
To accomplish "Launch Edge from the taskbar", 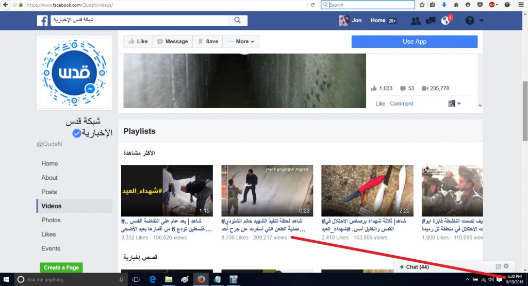I will tap(153, 279).
